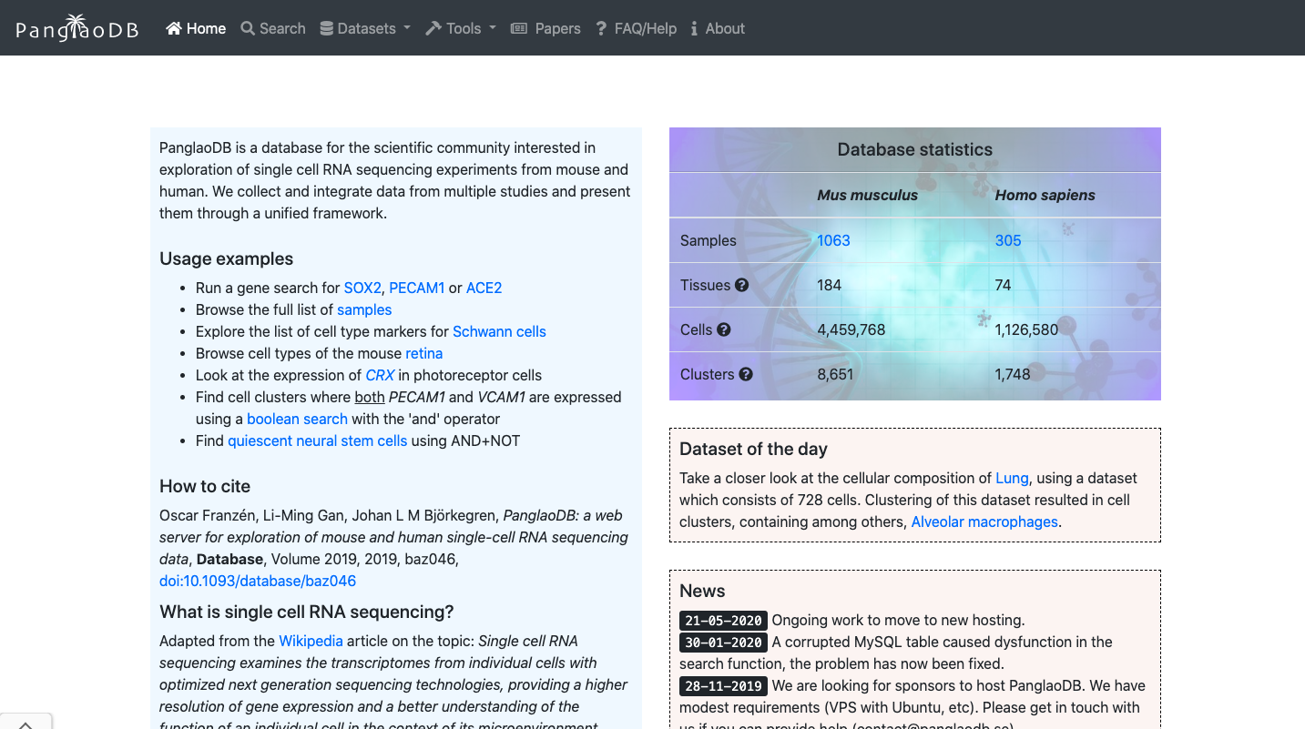Click the help icon next to Cells

pos(724,329)
